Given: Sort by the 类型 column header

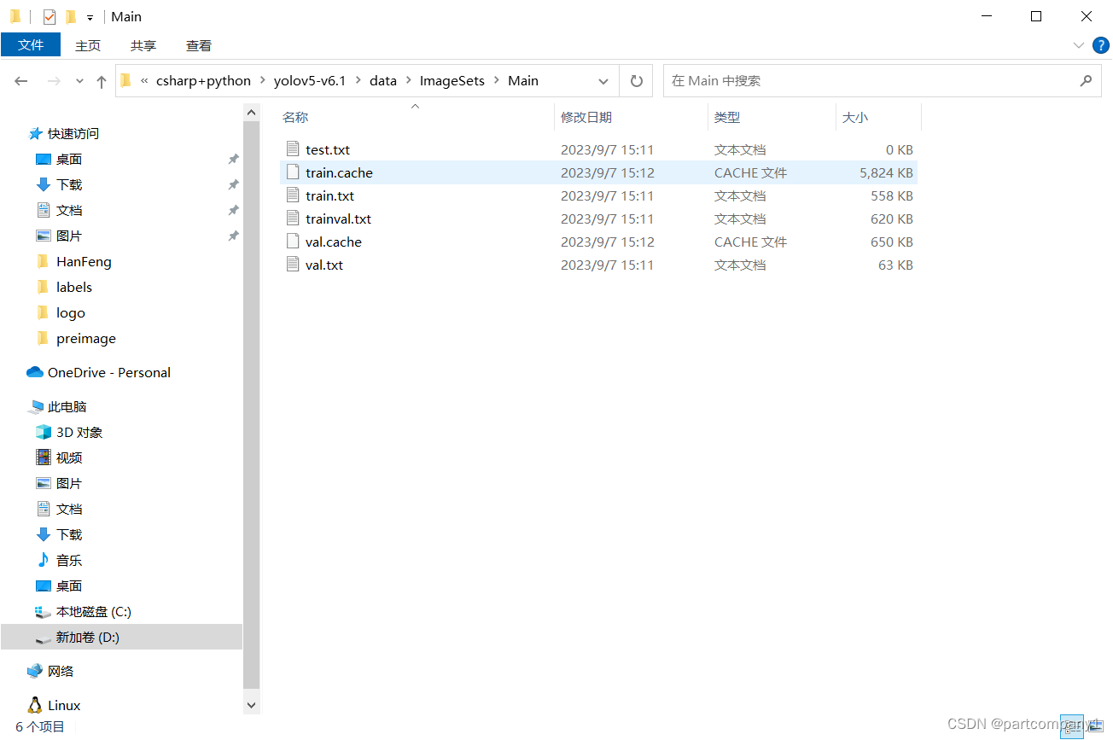Looking at the screenshot, I should (x=727, y=118).
